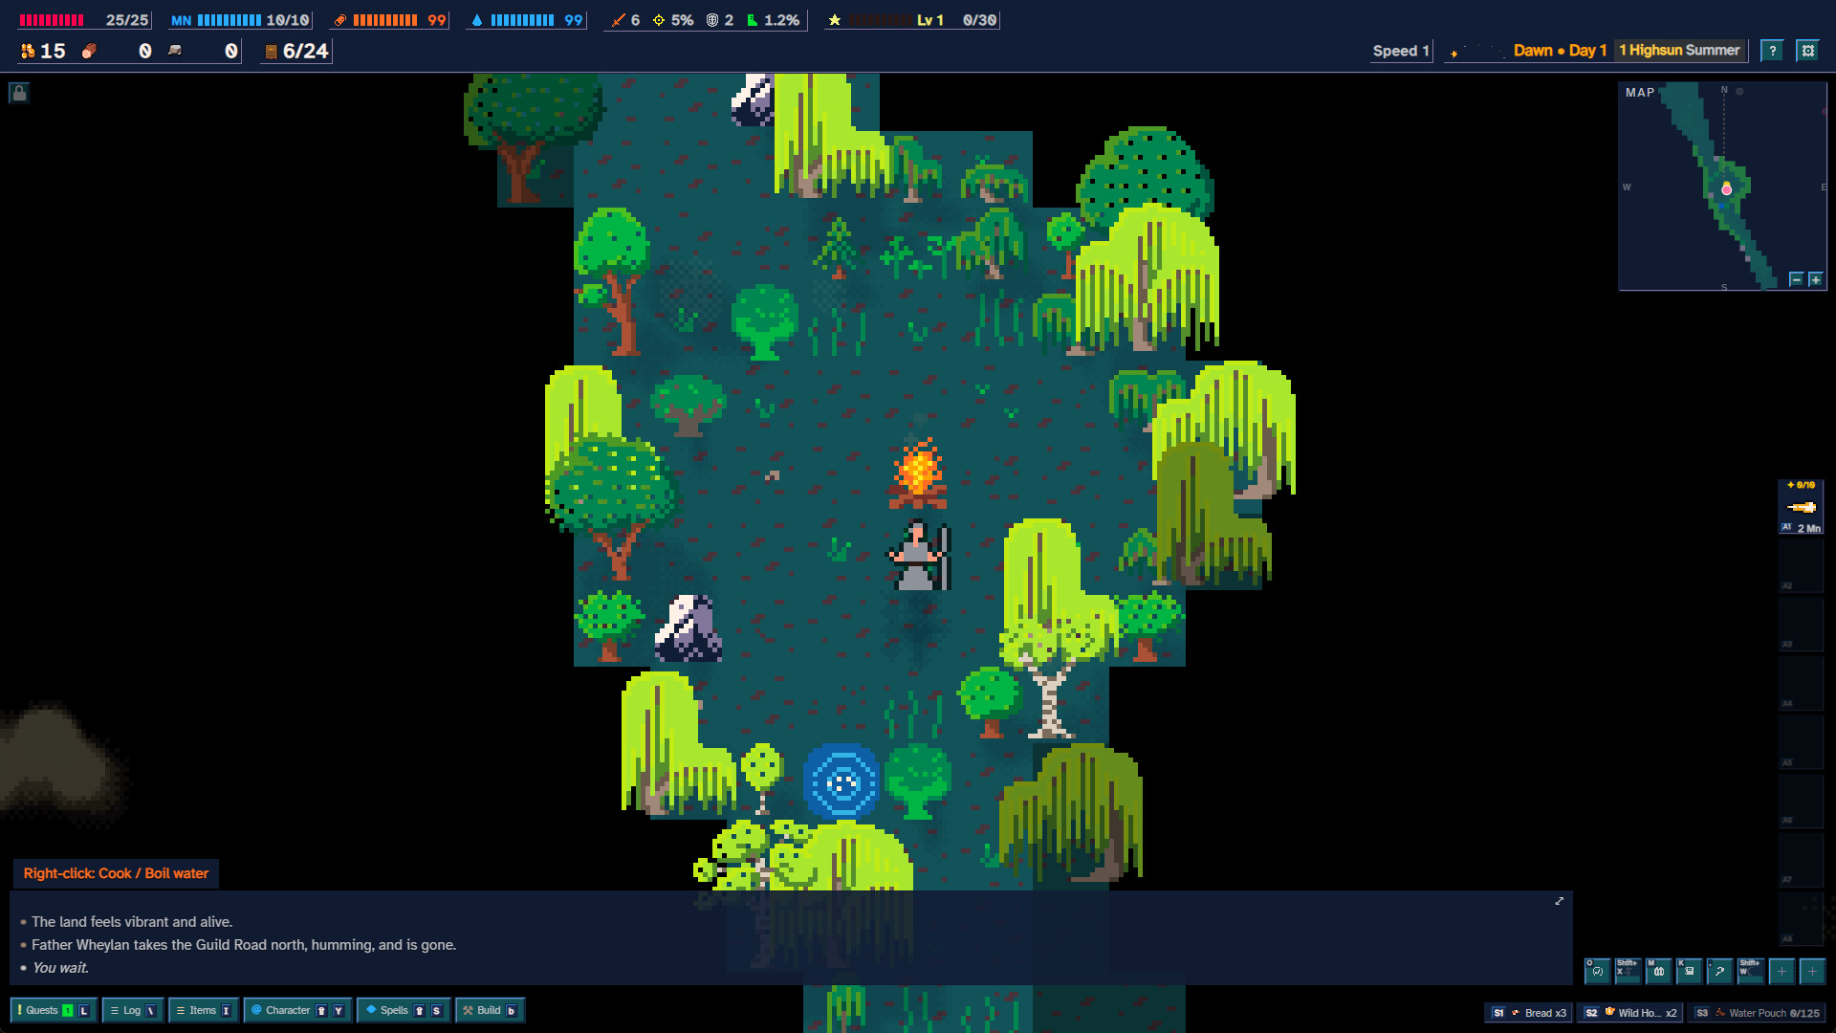Click the lock icon at top-left of viewport

[x=19, y=93]
